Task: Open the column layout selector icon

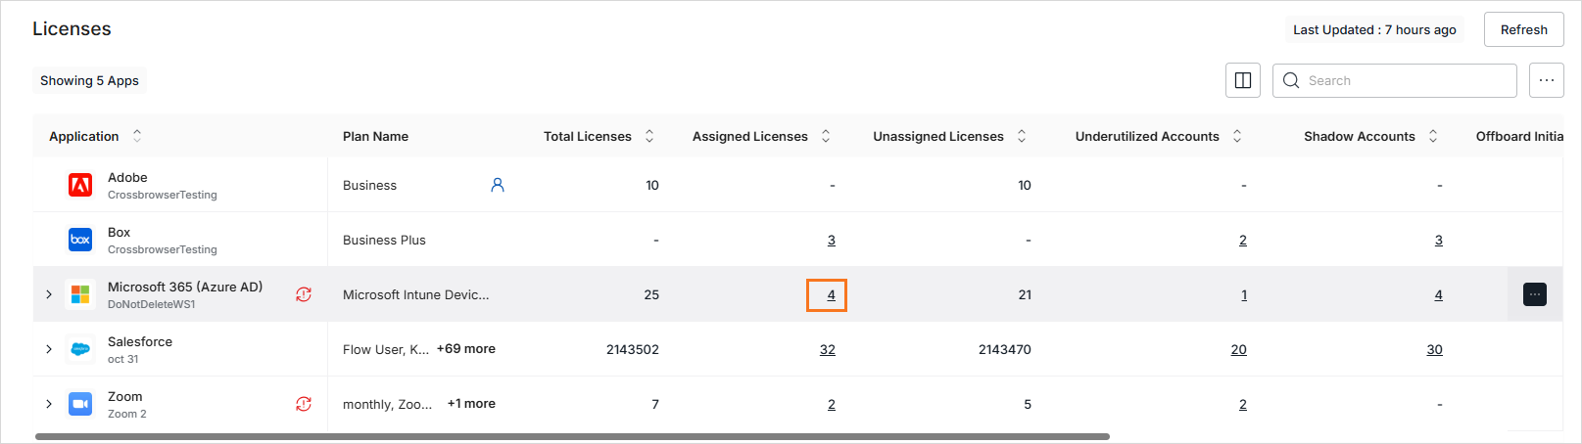Action: tap(1243, 80)
